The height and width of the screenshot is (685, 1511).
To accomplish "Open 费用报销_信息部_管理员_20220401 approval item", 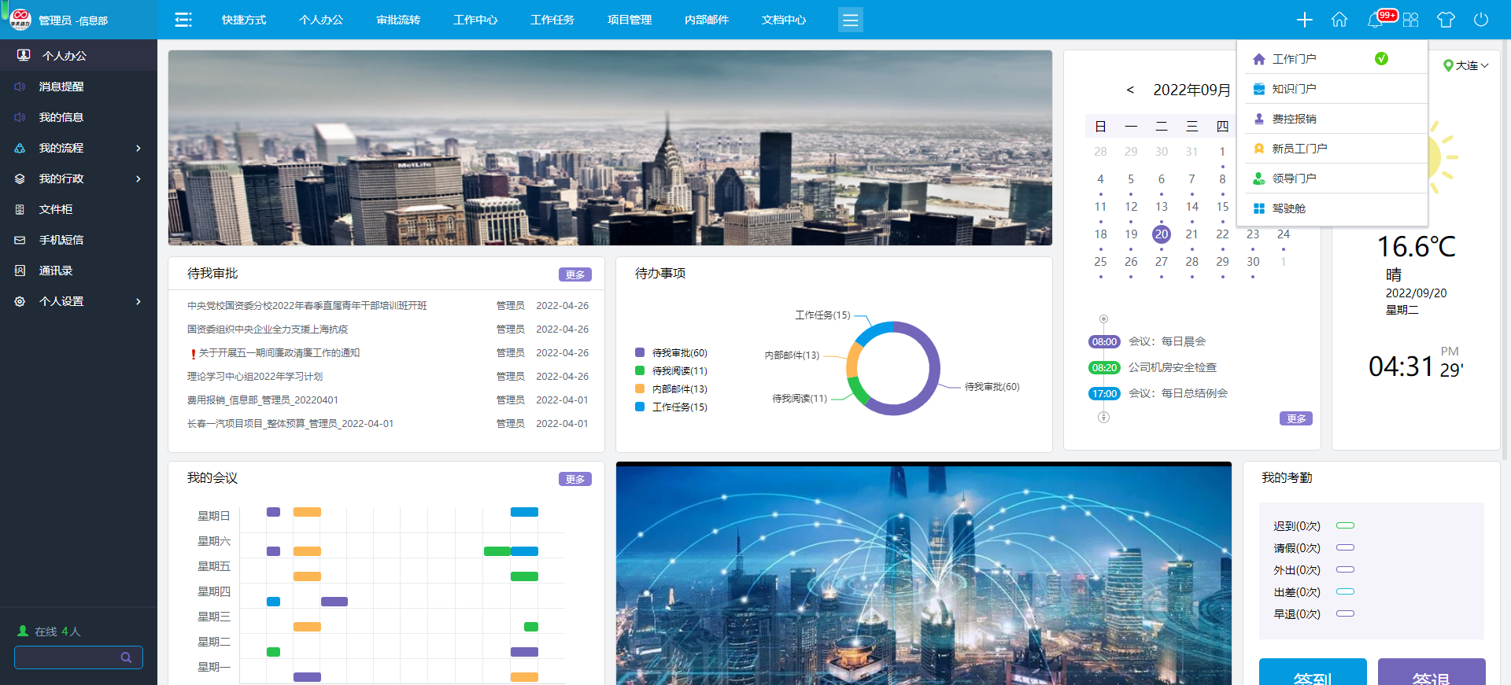I will (x=263, y=400).
